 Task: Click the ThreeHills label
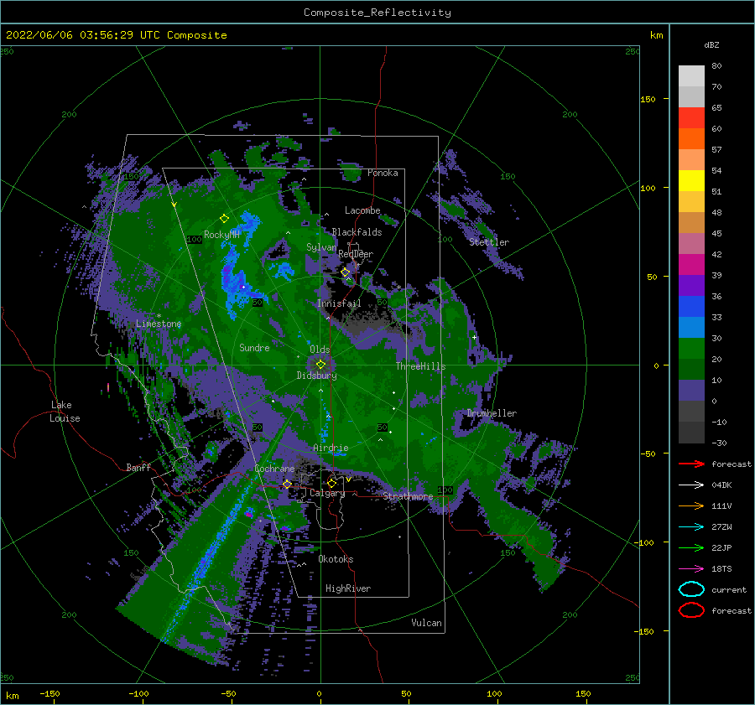coord(420,366)
